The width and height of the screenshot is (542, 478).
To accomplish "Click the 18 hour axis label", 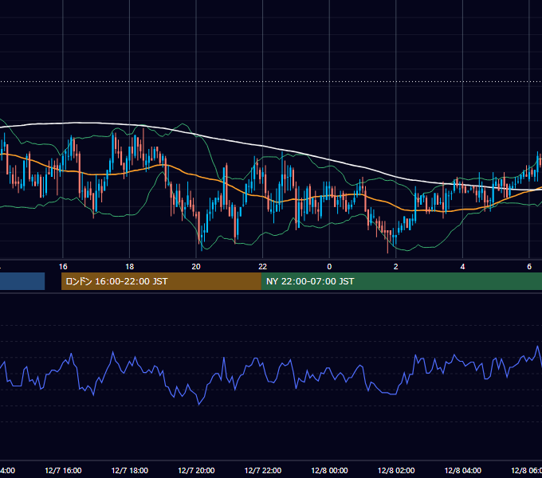I will [x=130, y=267].
